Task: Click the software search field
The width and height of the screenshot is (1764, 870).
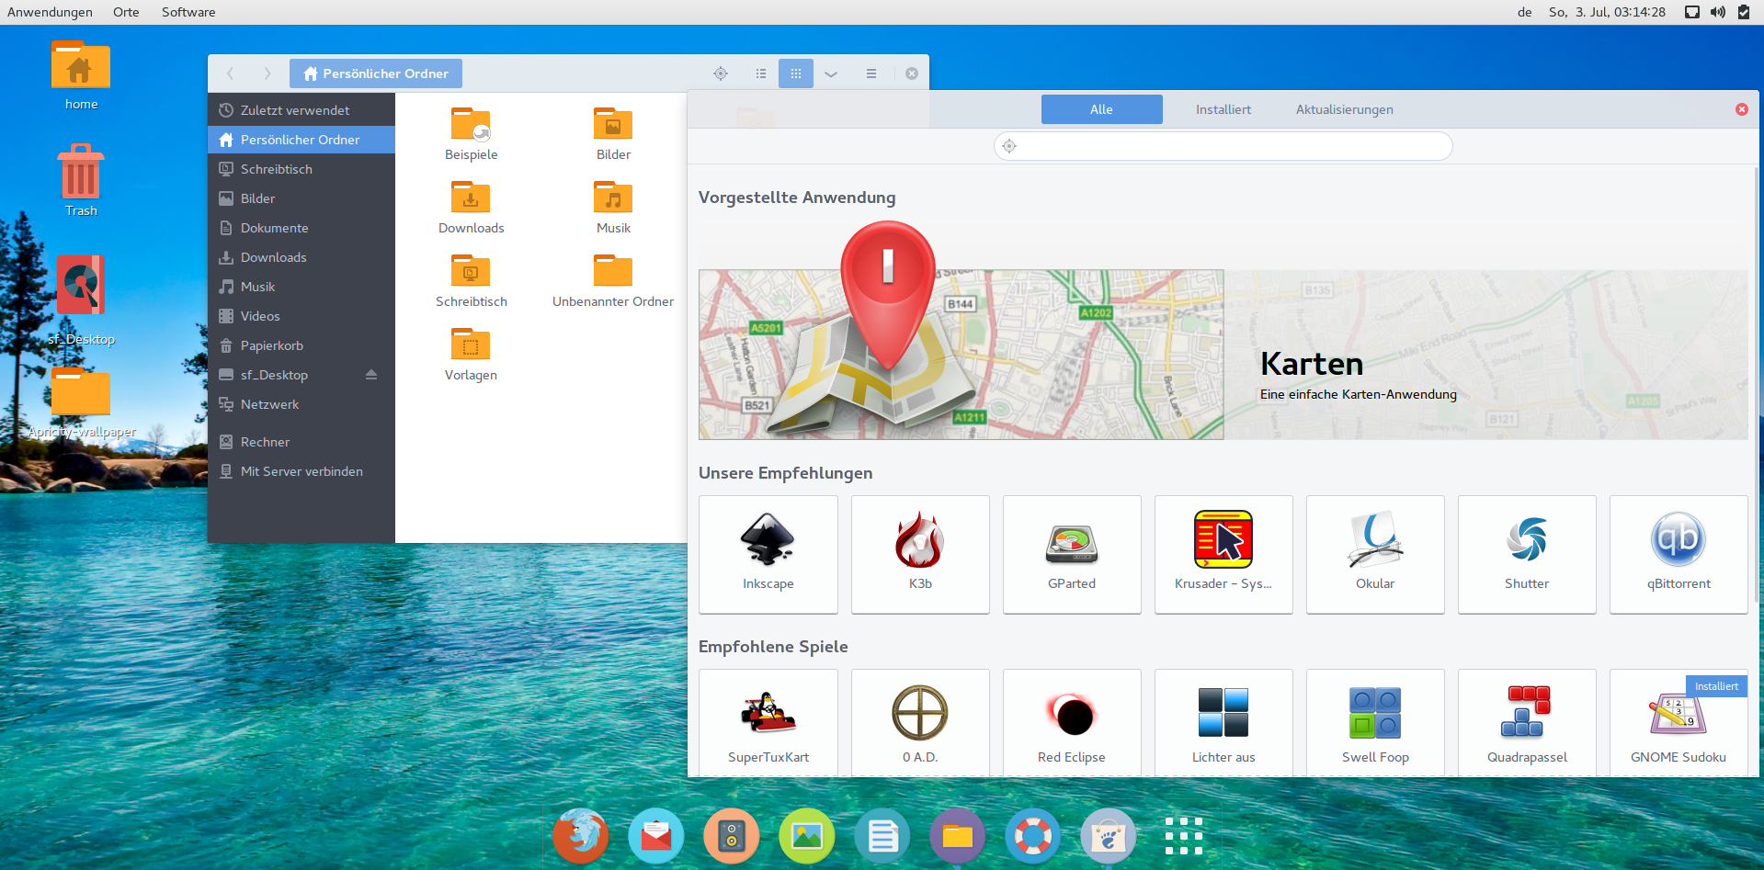Action: [1223, 146]
